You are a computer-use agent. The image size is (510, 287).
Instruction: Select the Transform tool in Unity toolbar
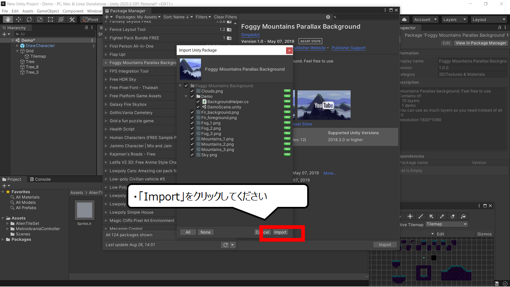[61, 19]
